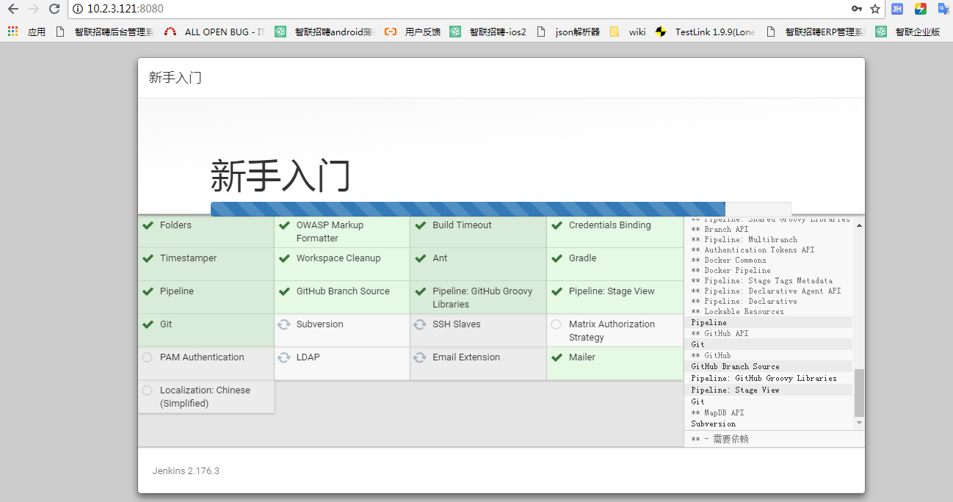953x502 pixels.
Task: Open the TestLink 1.9.9 bookmark
Action: tap(706, 32)
